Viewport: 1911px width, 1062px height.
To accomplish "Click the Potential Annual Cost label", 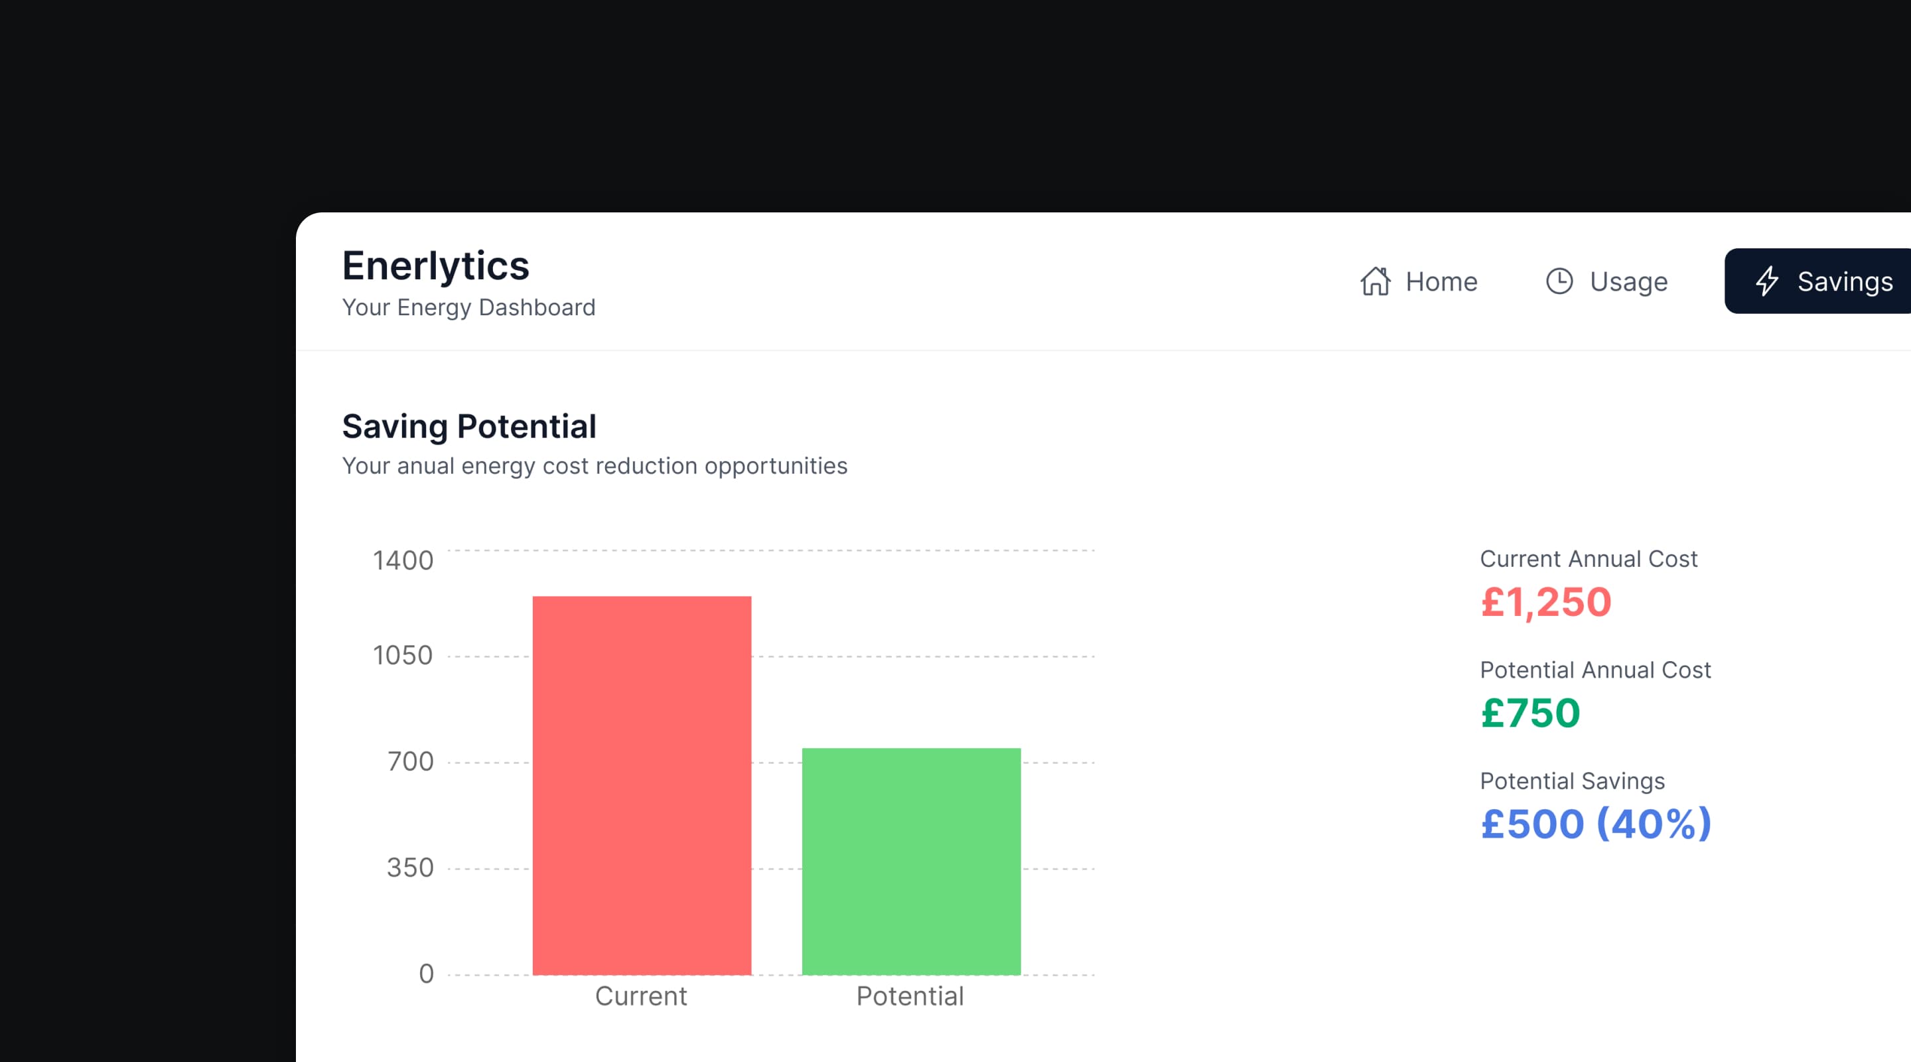I will point(1595,670).
